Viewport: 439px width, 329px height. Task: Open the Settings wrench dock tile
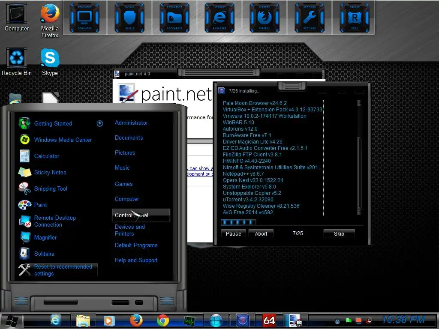click(x=310, y=18)
